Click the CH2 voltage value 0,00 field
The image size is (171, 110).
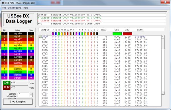19,87
